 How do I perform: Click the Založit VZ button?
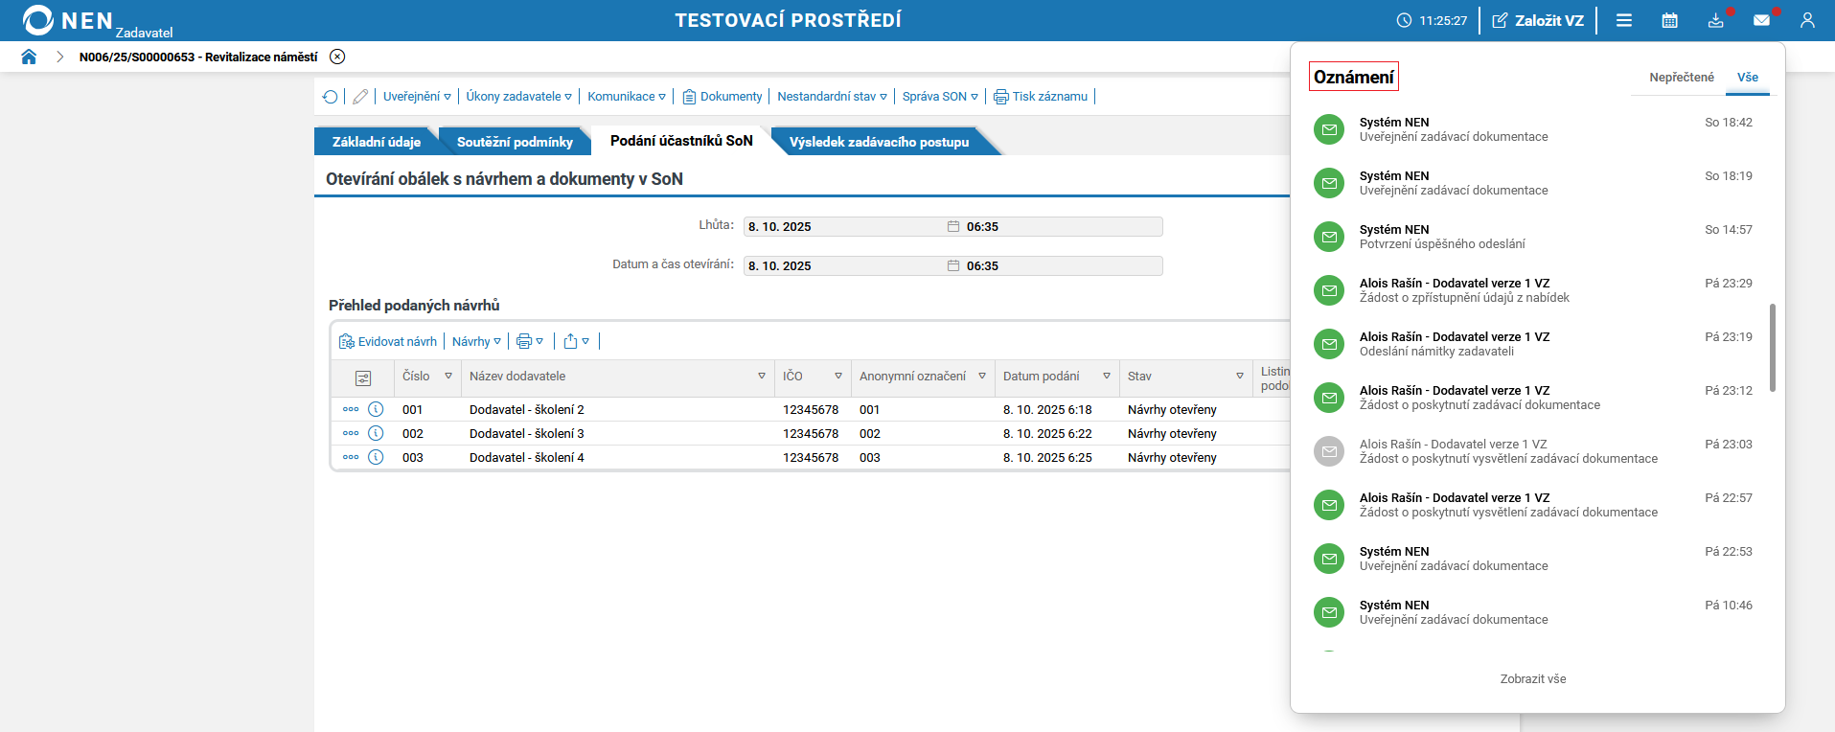coord(1538,20)
